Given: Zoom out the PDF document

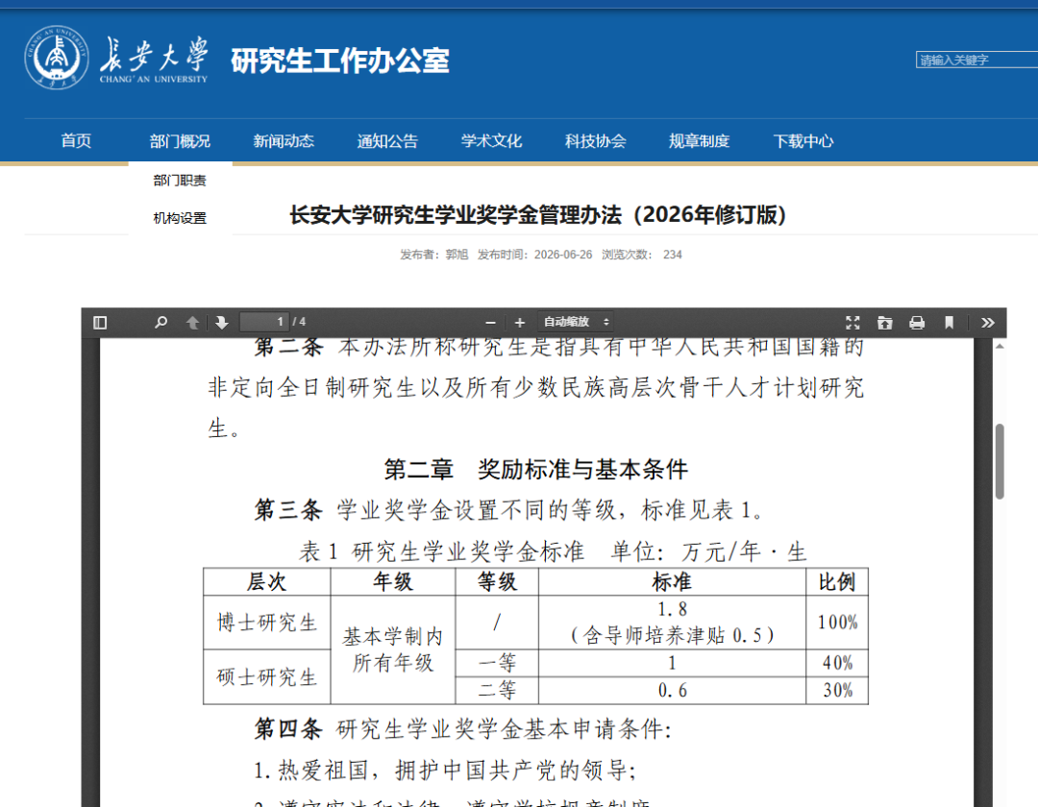Looking at the screenshot, I should point(490,322).
